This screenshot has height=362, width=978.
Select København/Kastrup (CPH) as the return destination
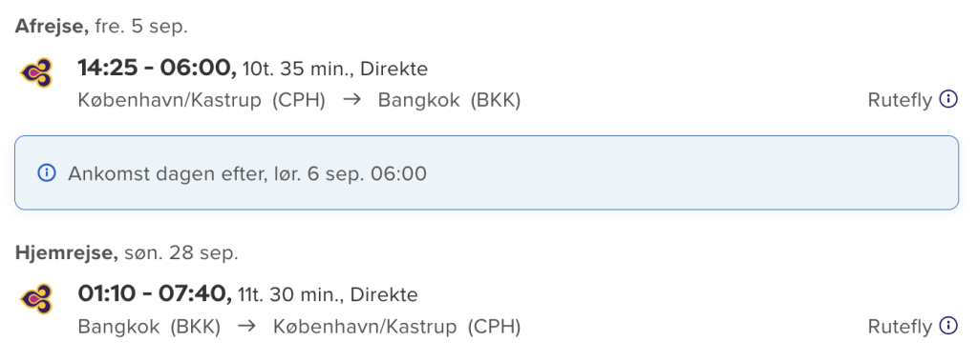tap(396, 327)
